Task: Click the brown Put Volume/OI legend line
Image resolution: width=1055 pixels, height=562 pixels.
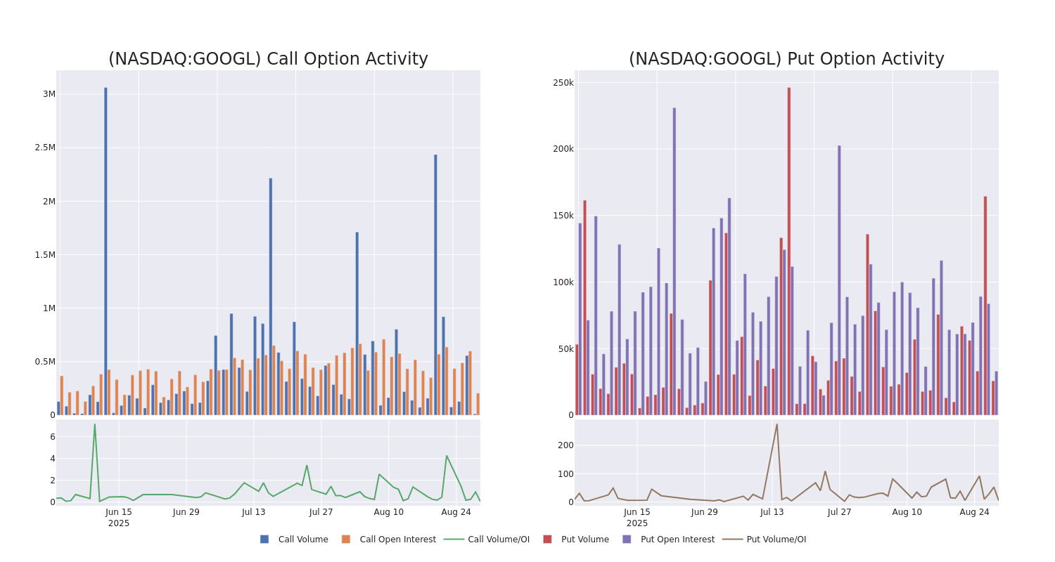Action: point(732,540)
